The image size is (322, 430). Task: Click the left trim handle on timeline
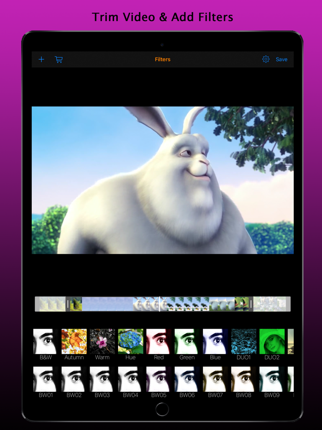pos(68,304)
